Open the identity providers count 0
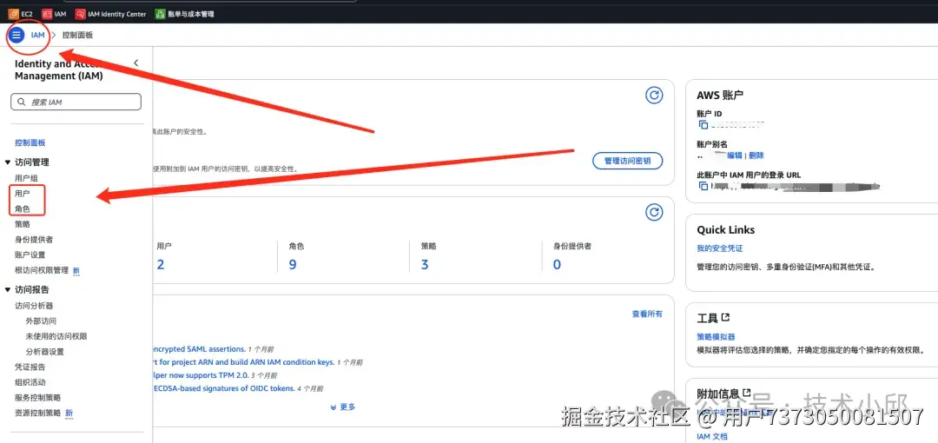Viewport: 938px width, 443px height. pos(557,264)
